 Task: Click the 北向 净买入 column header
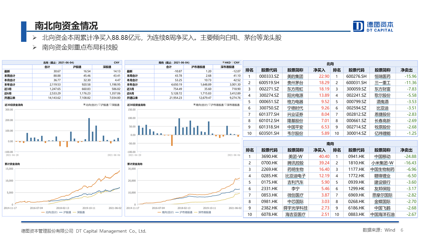319,70
